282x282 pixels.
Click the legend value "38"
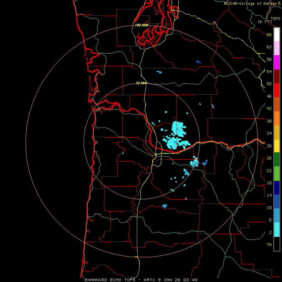269,121
